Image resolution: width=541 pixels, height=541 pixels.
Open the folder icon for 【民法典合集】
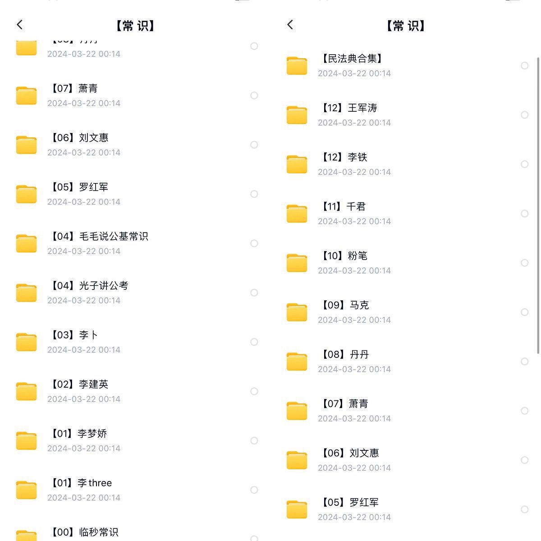[297, 66]
